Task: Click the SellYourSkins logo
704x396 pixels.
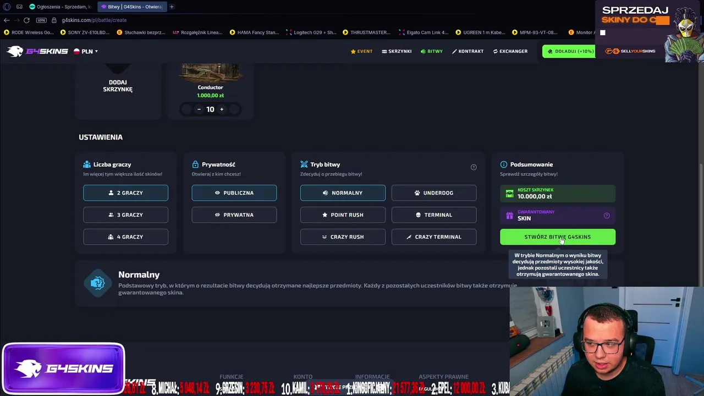Action: coord(630,51)
